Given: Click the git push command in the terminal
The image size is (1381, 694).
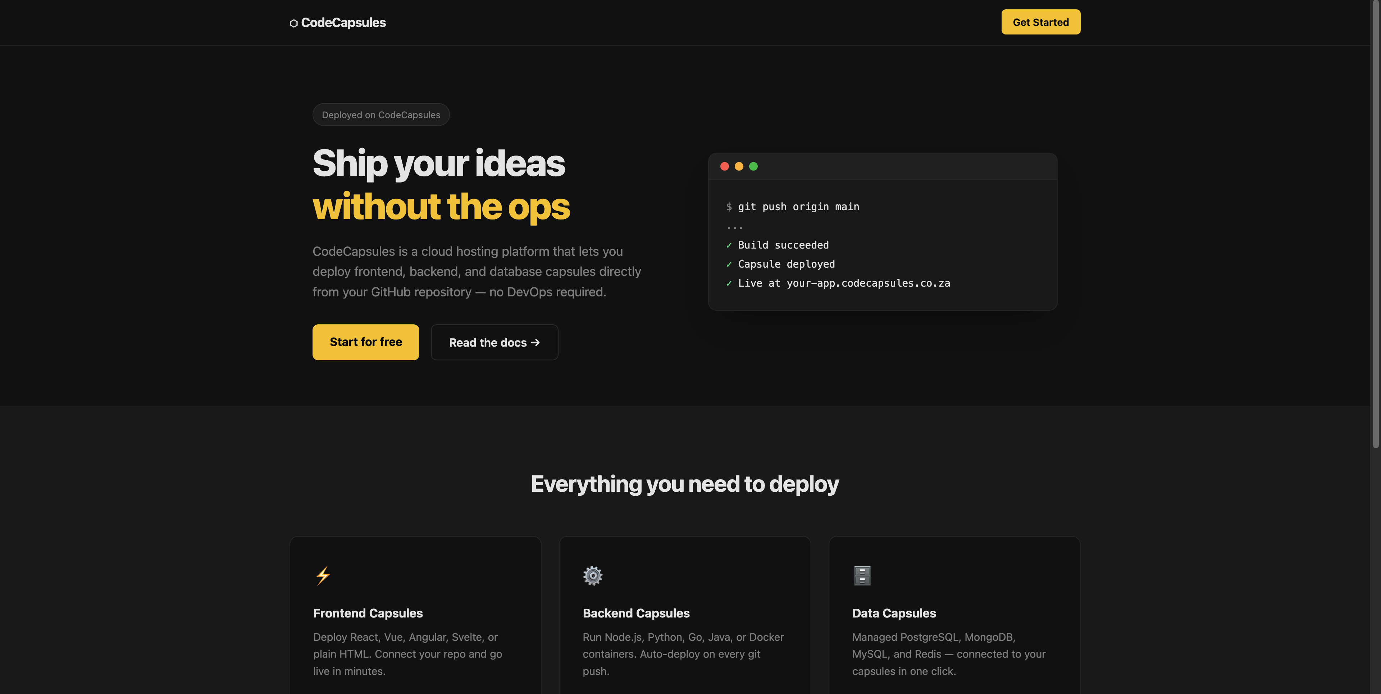Looking at the screenshot, I should point(798,206).
